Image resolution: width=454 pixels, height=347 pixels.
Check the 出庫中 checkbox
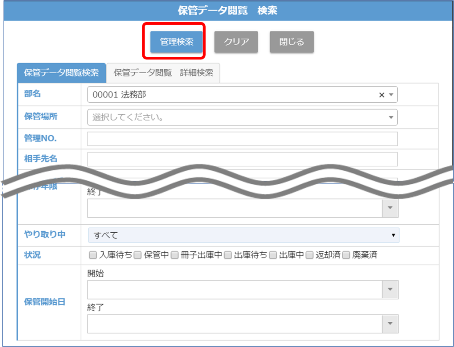273,255
